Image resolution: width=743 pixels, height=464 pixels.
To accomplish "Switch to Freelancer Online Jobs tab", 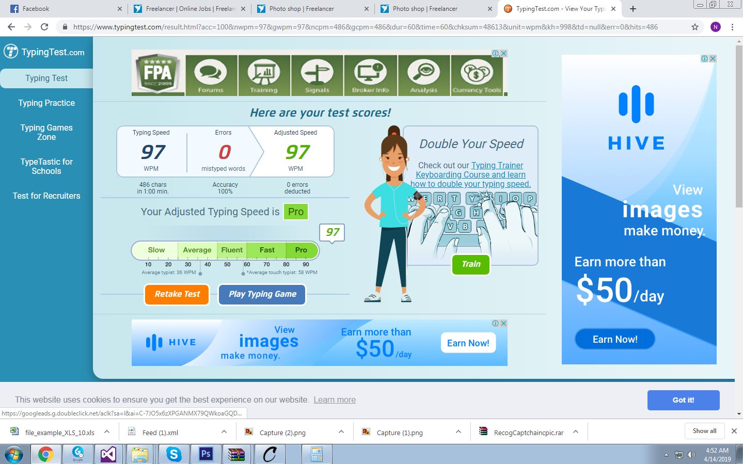I will coord(189,9).
